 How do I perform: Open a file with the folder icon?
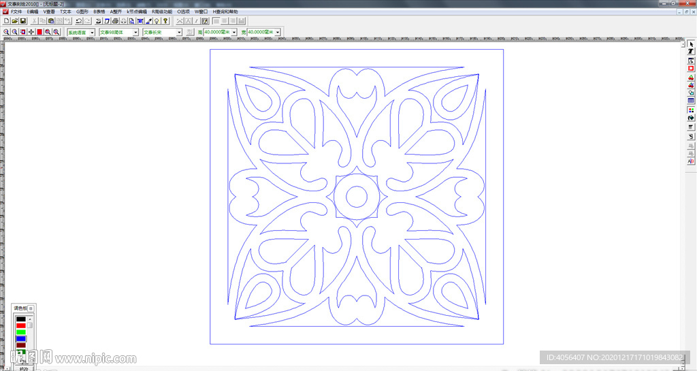pyautogui.click(x=14, y=21)
